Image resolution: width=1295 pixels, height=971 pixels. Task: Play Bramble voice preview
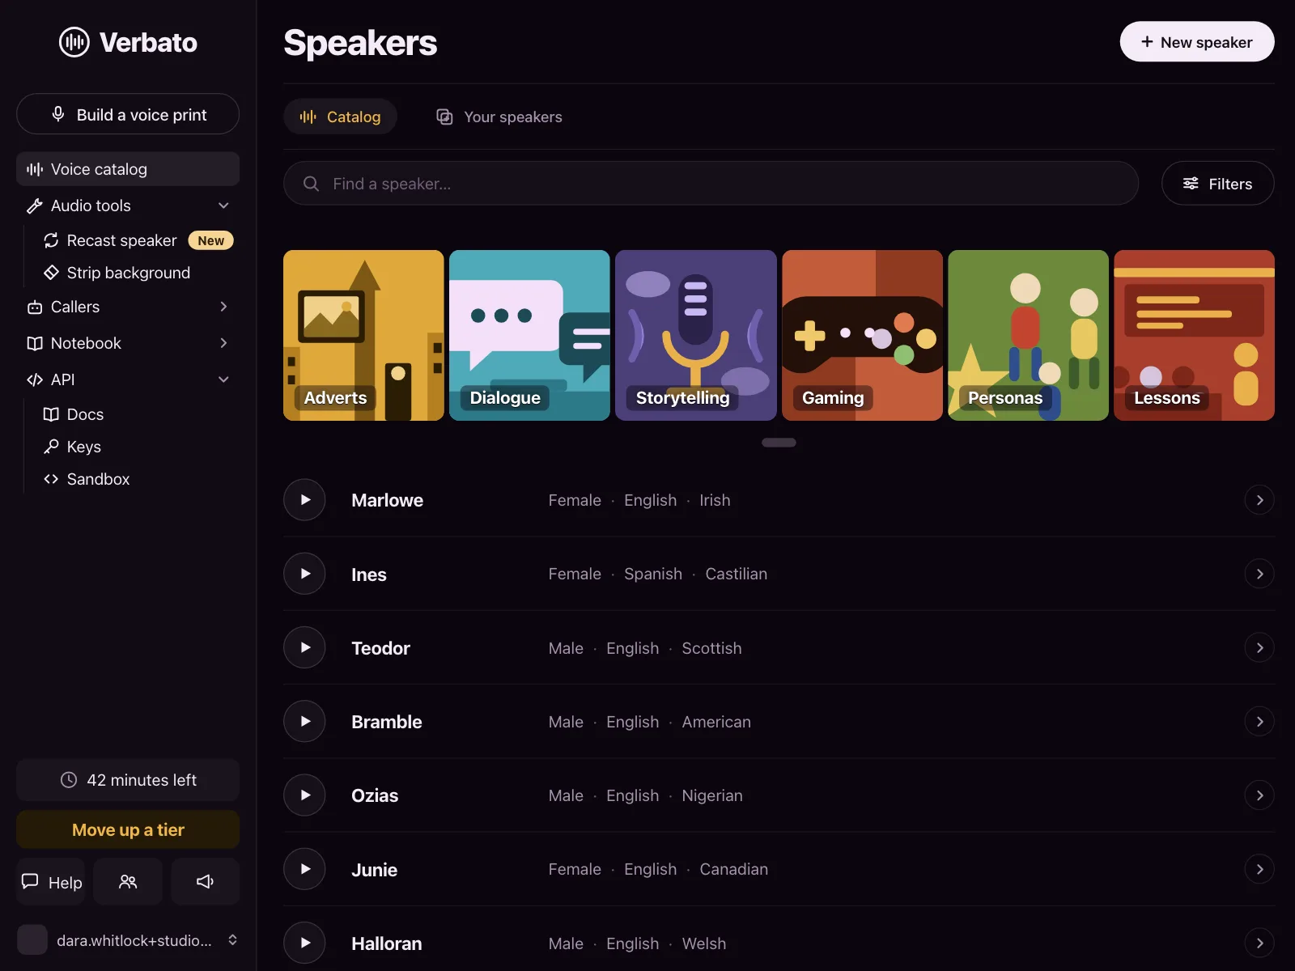coord(304,721)
